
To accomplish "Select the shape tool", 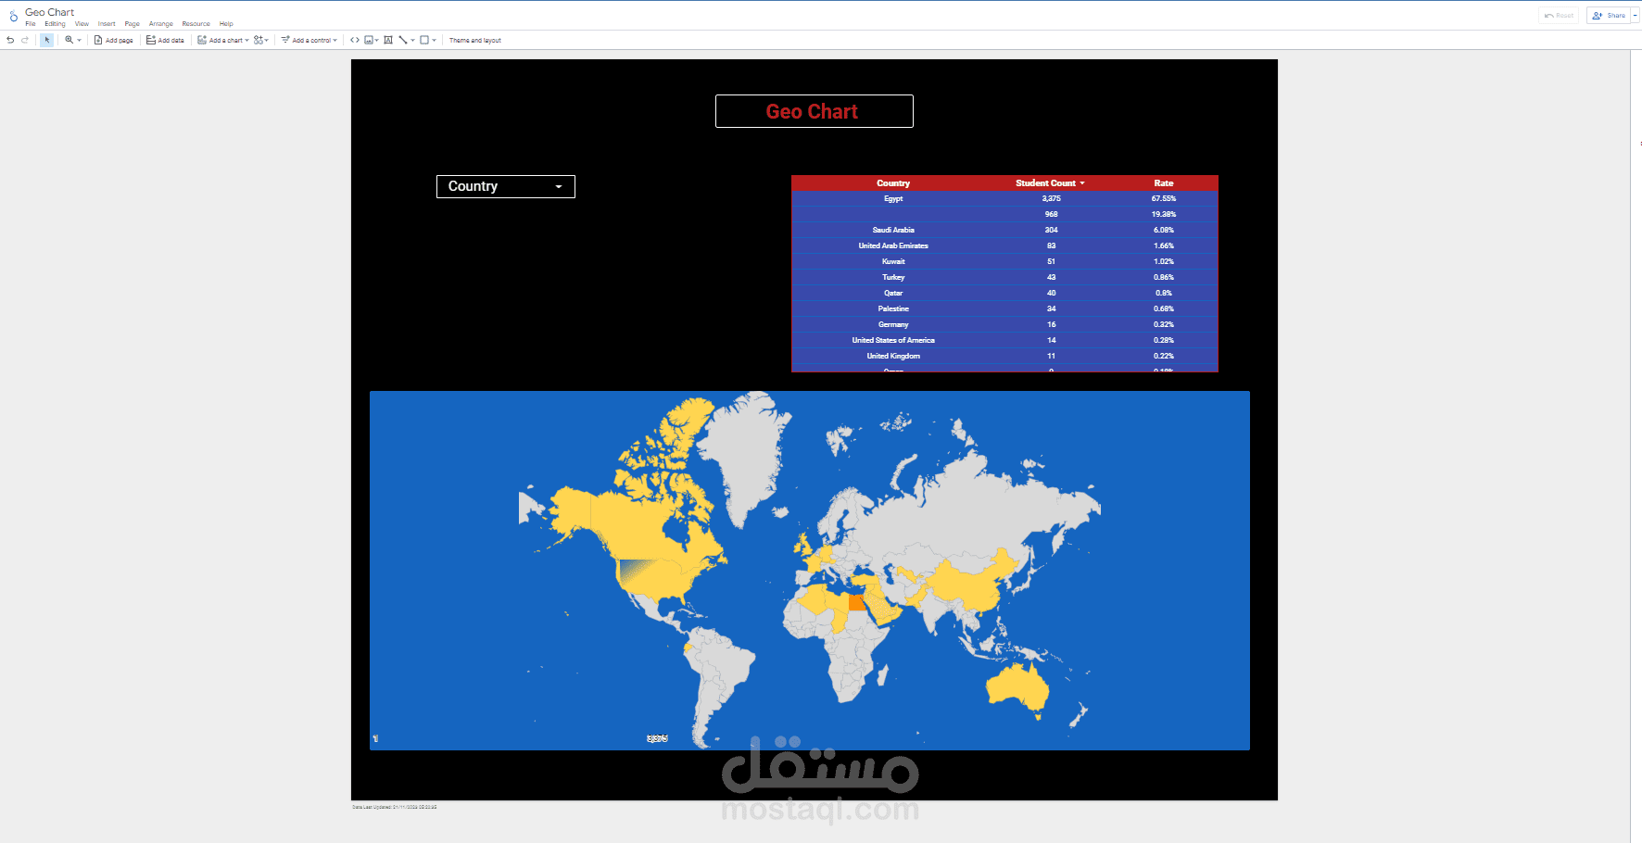I will (424, 40).
